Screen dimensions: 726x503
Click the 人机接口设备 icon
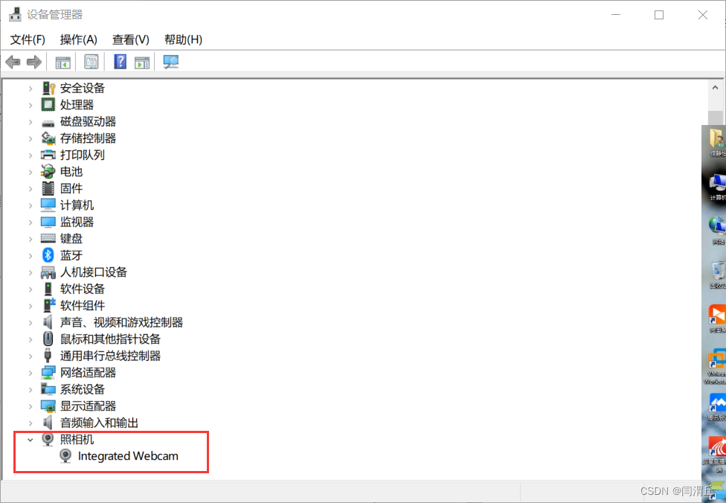[x=48, y=272]
